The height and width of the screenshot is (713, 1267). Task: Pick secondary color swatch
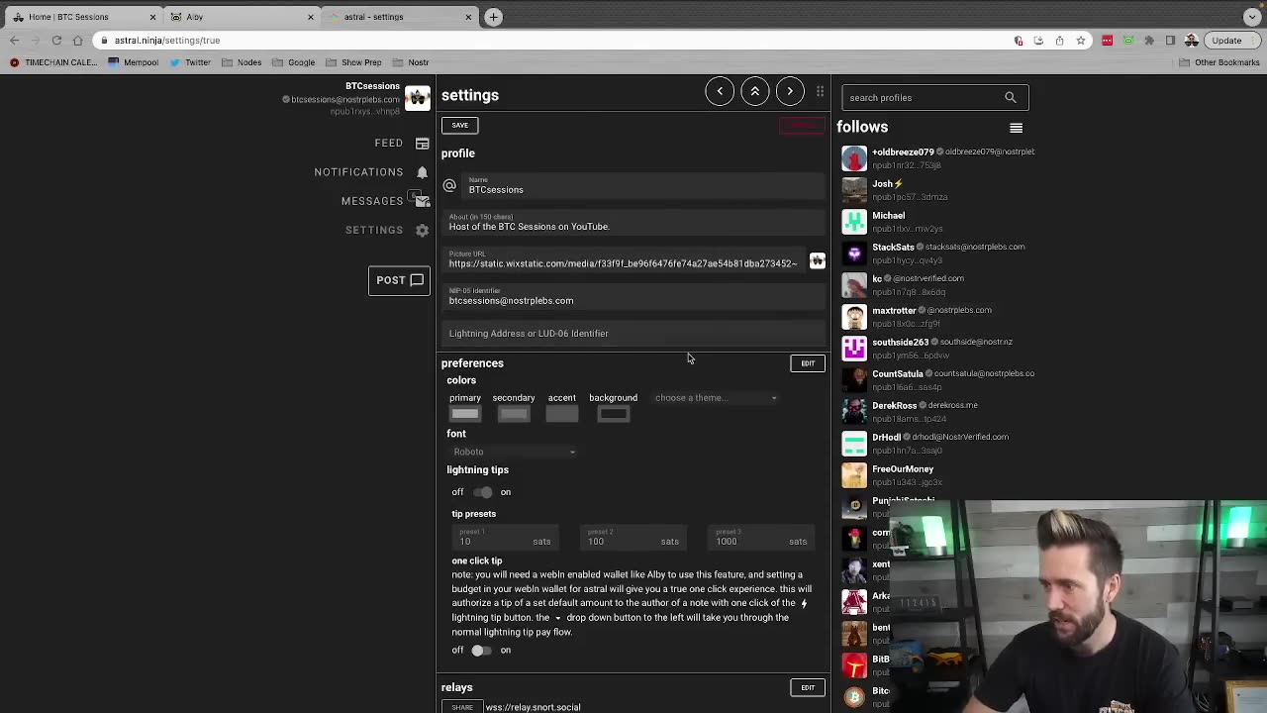pos(514,414)
